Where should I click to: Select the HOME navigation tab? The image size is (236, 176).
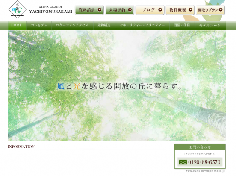[17, 25]
